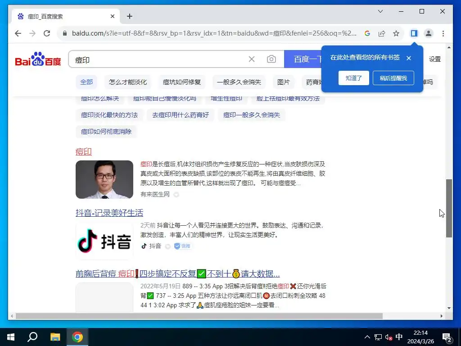Image resolution: width=461 pixels, height=346 pixels.
Task: Bookmark this page with star icon
Action: [x=396, y=33]
